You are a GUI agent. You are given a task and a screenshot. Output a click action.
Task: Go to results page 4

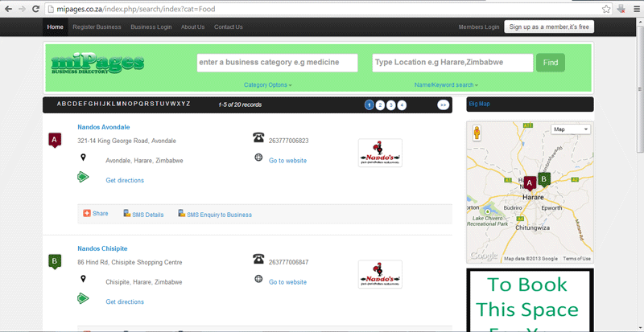pos(402,105)
